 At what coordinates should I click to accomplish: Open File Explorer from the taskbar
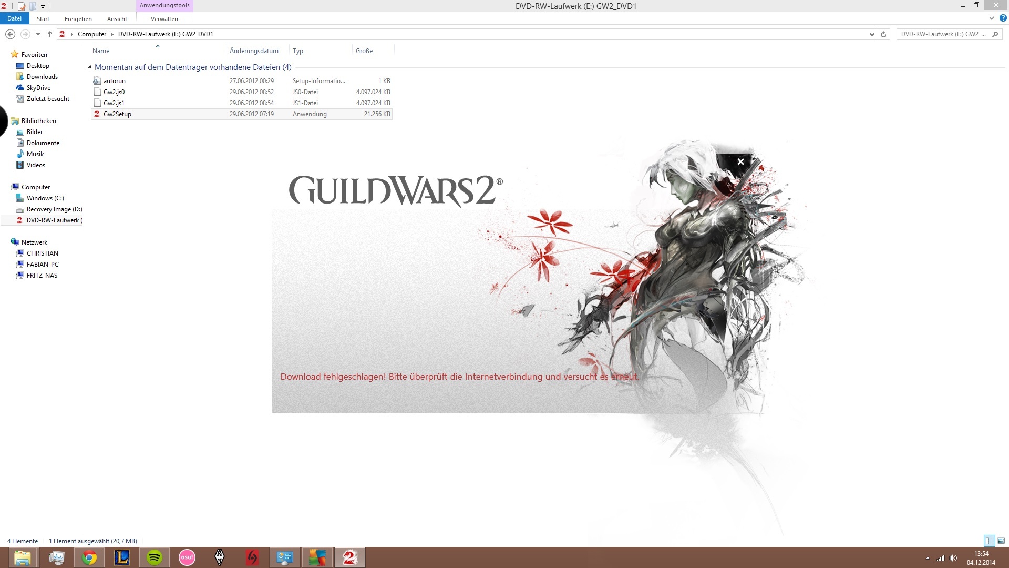click(x=23, y=557)
